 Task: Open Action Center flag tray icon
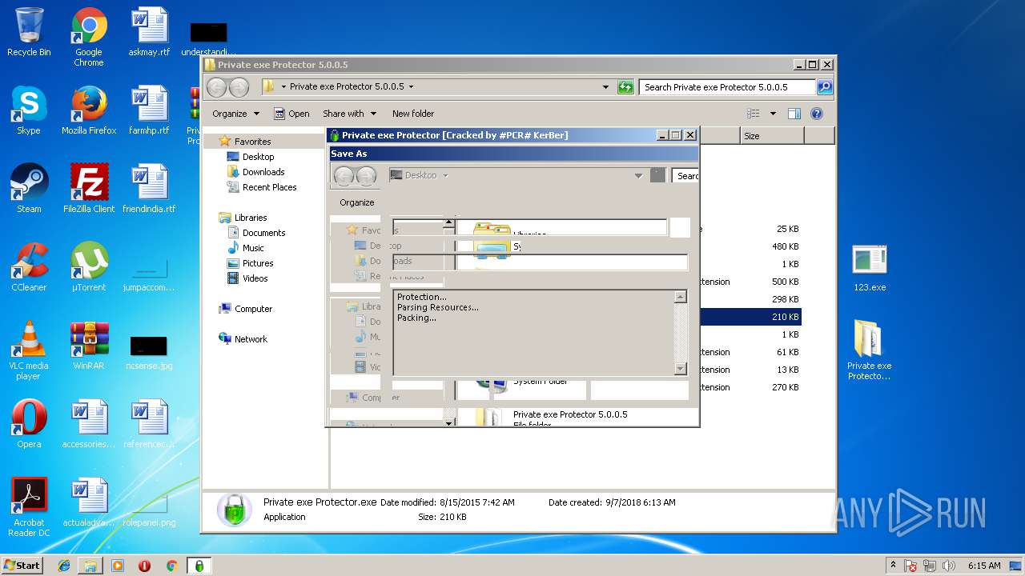coord(911,566)
